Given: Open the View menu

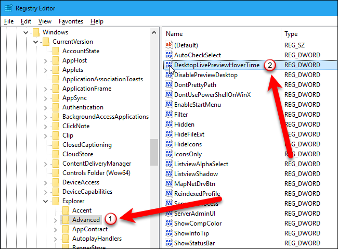Looking at the screenshot, I should (45, 21).
